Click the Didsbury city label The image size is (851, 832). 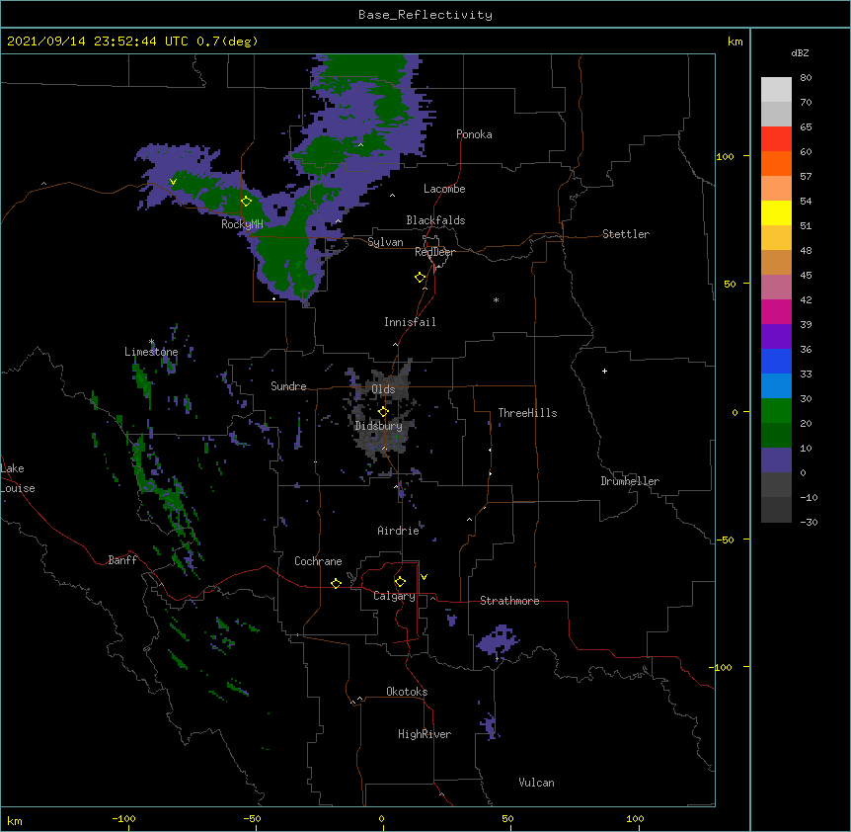click(x=378, y=426)
